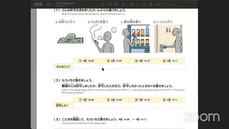This screenshot has height=129, width=229.
Task: Click the label c. 飲み物を買う
Action: coord(131,21)
